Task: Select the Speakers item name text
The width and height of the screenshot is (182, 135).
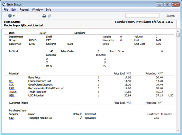Action: (x=80, y=33)
